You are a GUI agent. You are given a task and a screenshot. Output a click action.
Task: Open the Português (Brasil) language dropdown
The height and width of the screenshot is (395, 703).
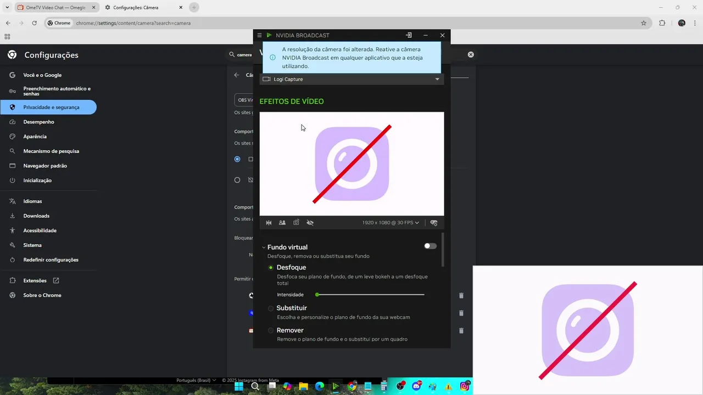click(x=196, y=380)
